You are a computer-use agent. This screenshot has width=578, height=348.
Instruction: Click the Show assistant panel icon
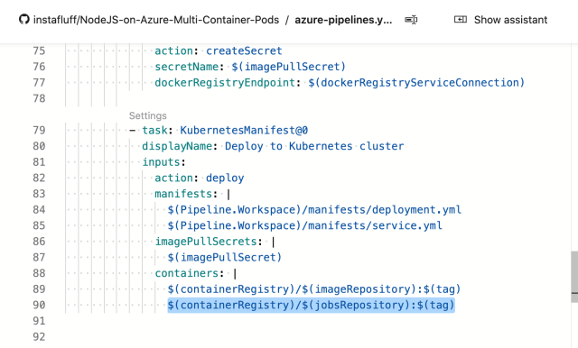click(461, 20)
